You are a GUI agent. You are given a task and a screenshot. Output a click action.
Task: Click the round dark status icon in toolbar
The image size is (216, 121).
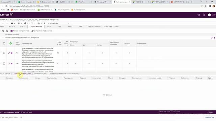25,23
